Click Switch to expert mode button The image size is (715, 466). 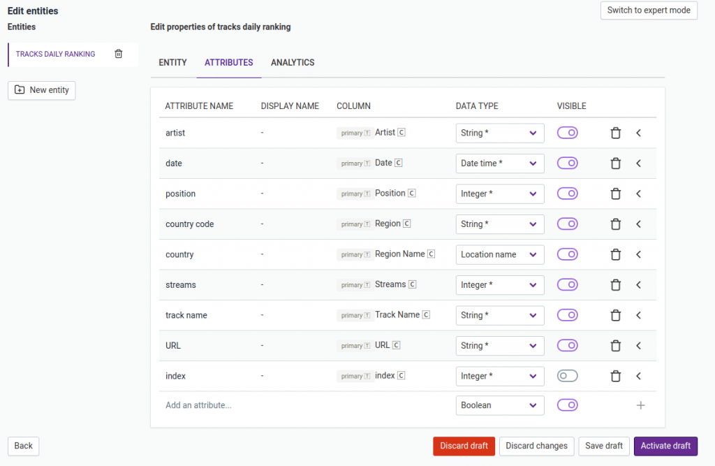click(648, 10)
